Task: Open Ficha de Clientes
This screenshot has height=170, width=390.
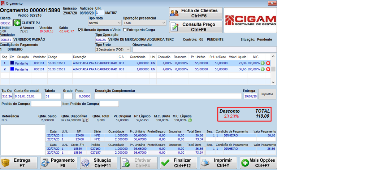Action: (x=195, y=13)
